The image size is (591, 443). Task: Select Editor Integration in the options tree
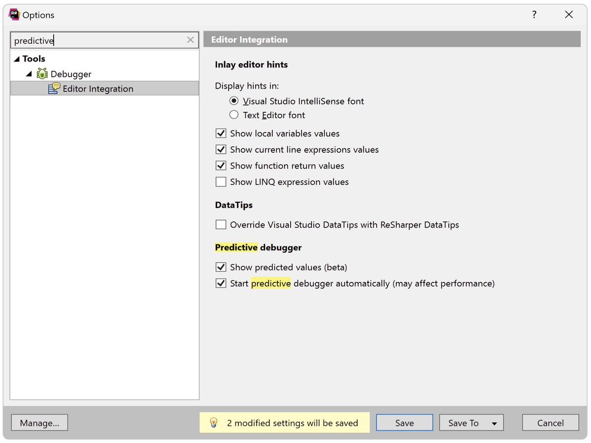(104, 89)
